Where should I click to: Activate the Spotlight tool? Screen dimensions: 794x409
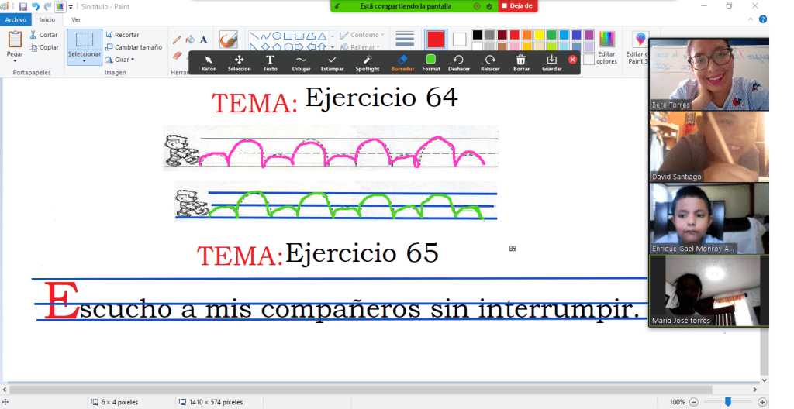[368, 62]
